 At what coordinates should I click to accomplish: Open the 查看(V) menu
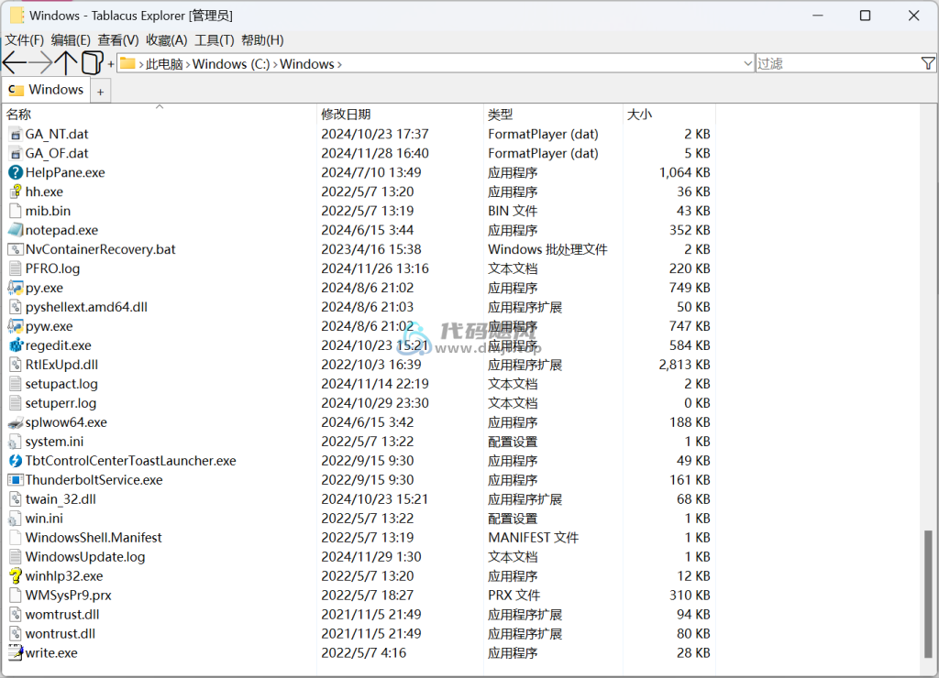[118, 40]
